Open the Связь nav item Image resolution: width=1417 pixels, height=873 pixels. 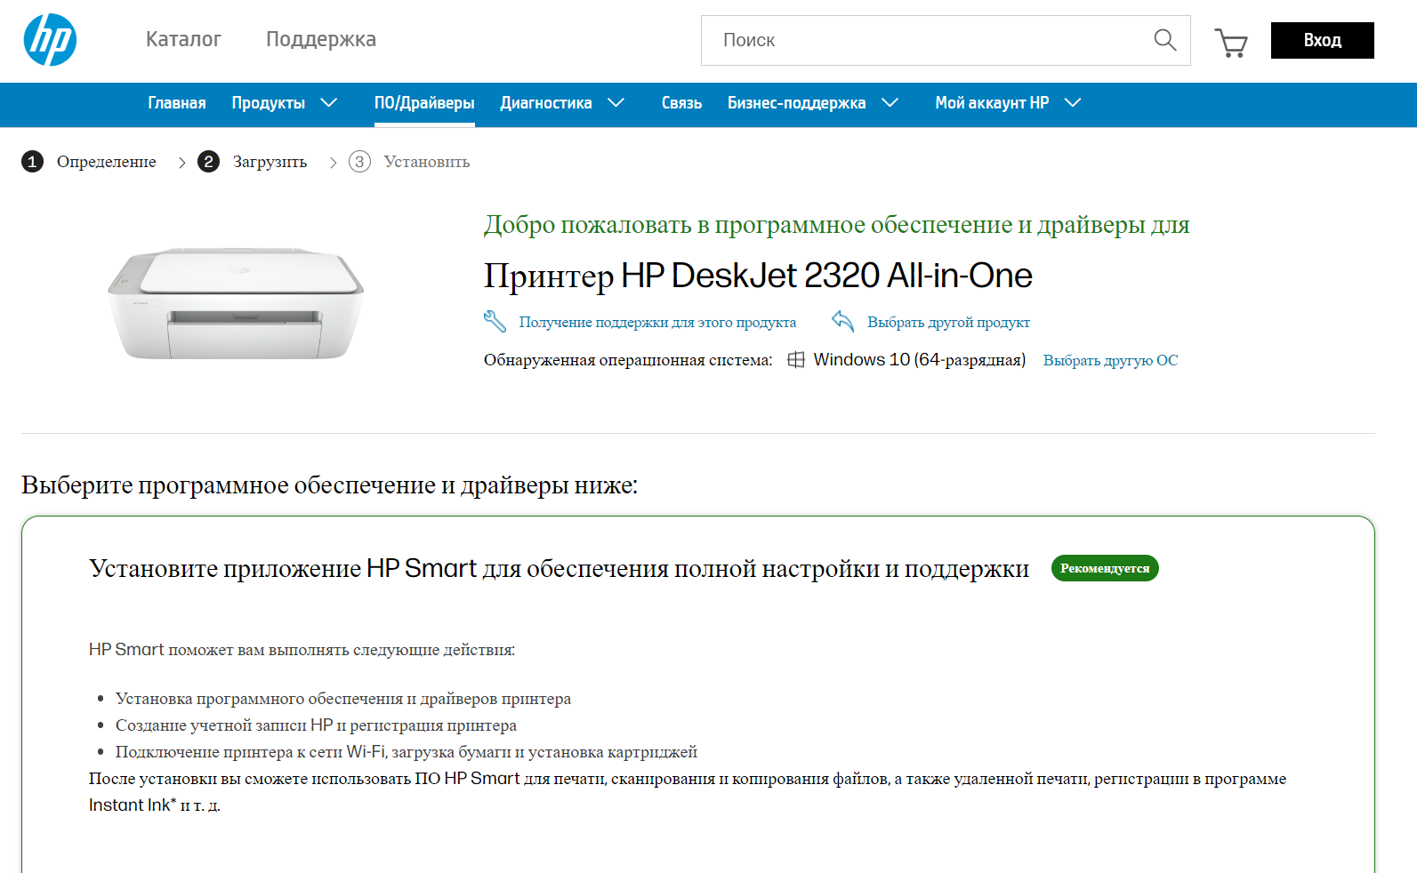tap(681, 103)
